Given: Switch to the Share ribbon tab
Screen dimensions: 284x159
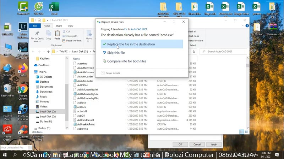Looking at the screenshot, I should click(59, 26).
